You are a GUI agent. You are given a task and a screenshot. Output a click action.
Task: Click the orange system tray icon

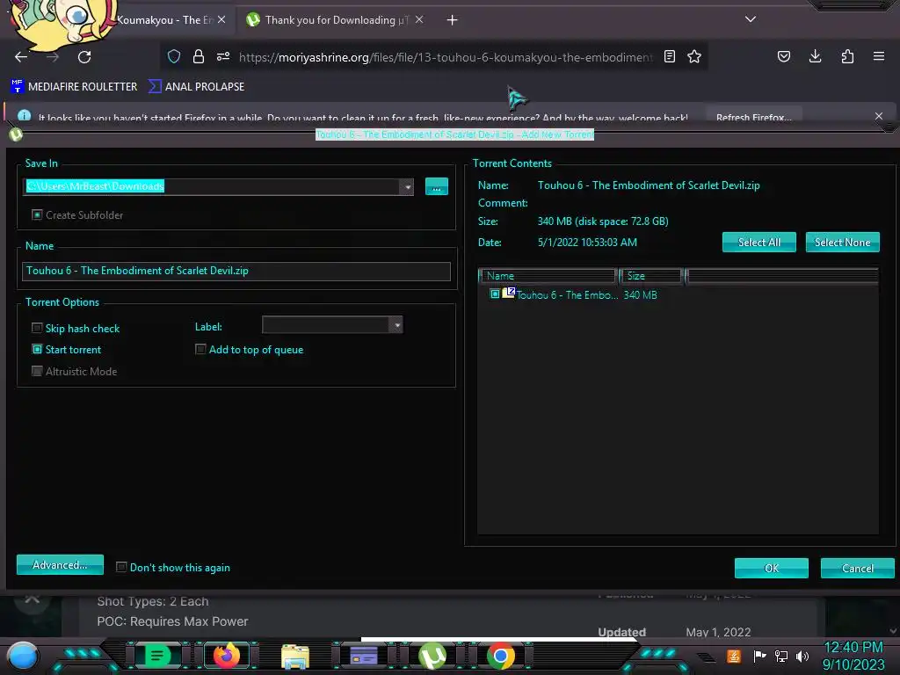tap(734, 656)
